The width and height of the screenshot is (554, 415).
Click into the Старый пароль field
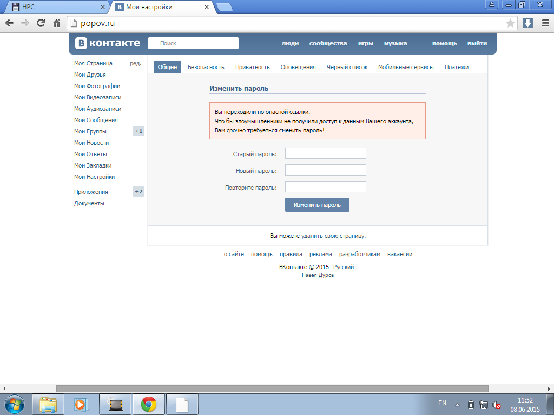click(x=325, y=153)
